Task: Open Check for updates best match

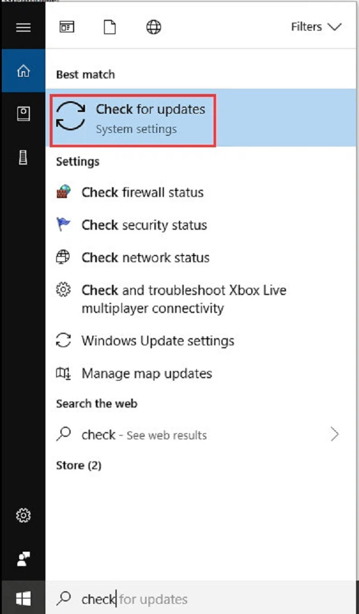Action: click(x=133, y=118)
